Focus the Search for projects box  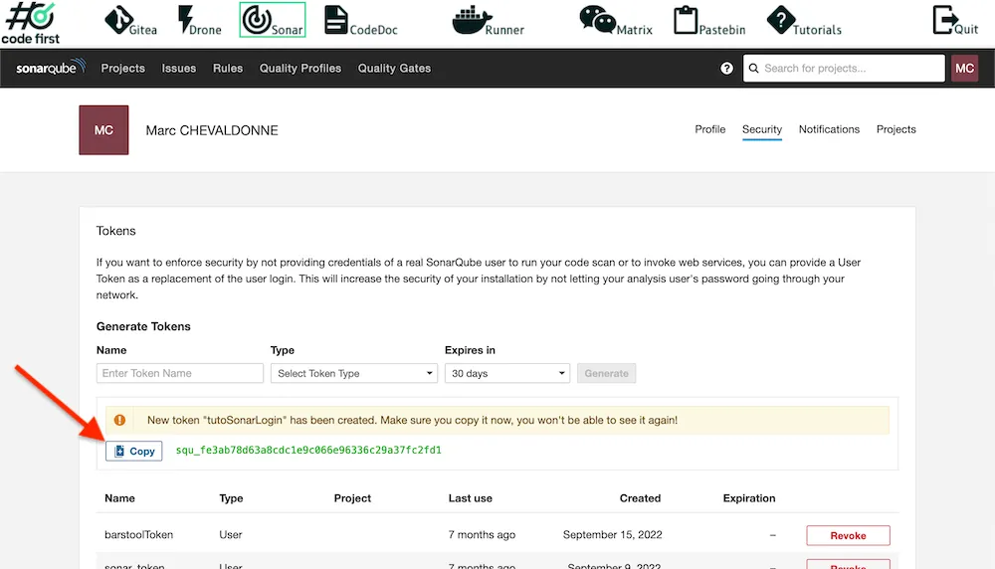click(x=844, y=69)
